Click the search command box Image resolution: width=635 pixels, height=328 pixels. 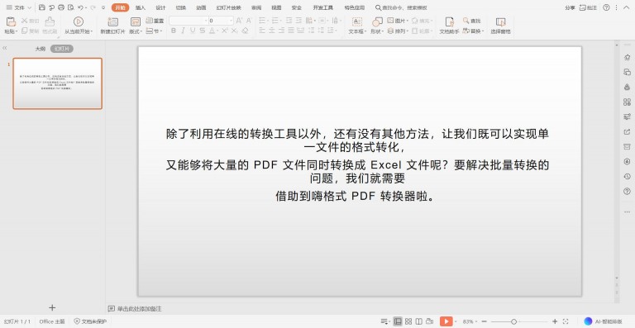tap(401, 7)
